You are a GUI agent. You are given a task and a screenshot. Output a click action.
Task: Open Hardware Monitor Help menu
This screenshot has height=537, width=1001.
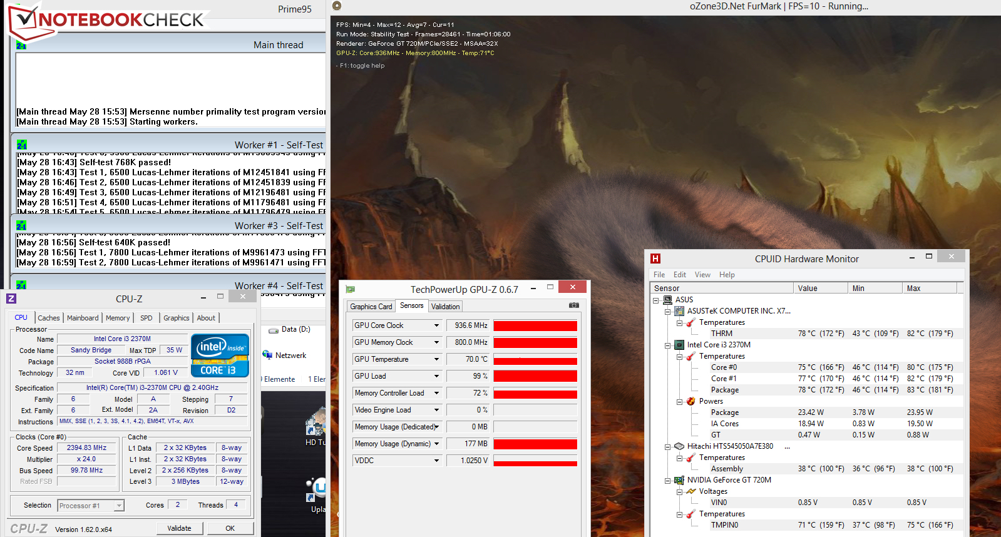pos(727,275)
